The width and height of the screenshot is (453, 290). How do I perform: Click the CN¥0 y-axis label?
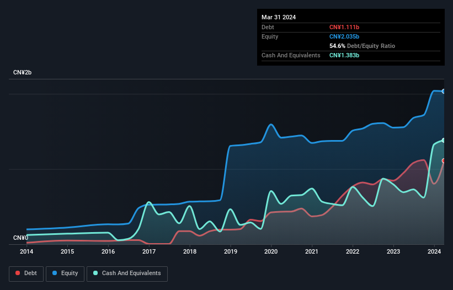click(x=22, y=238)
